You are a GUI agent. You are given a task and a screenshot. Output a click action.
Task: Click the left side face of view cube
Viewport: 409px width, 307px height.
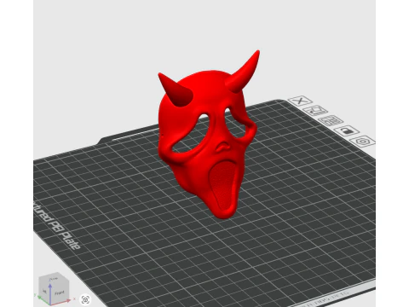coord(44,291)
